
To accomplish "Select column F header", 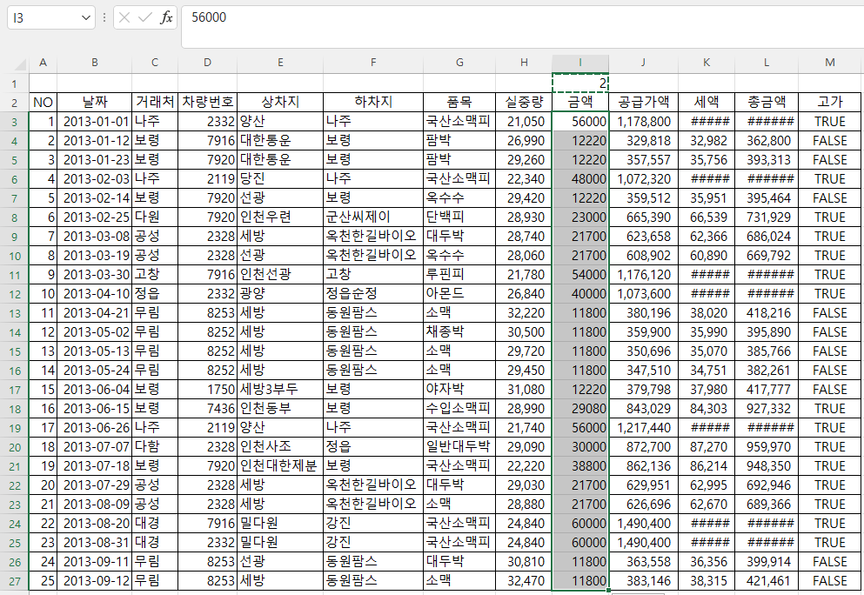I will coord(373,63).
